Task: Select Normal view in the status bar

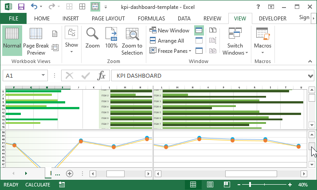Action: point(193,185)
